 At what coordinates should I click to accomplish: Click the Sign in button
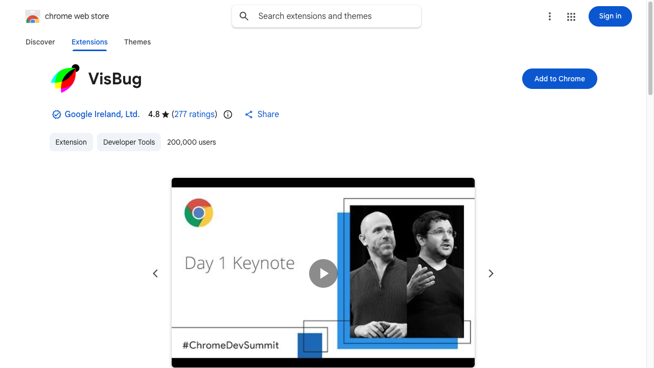click(x=610, y=16)
